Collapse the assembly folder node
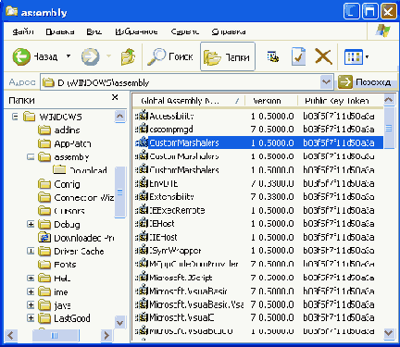 tap(31, 157)
